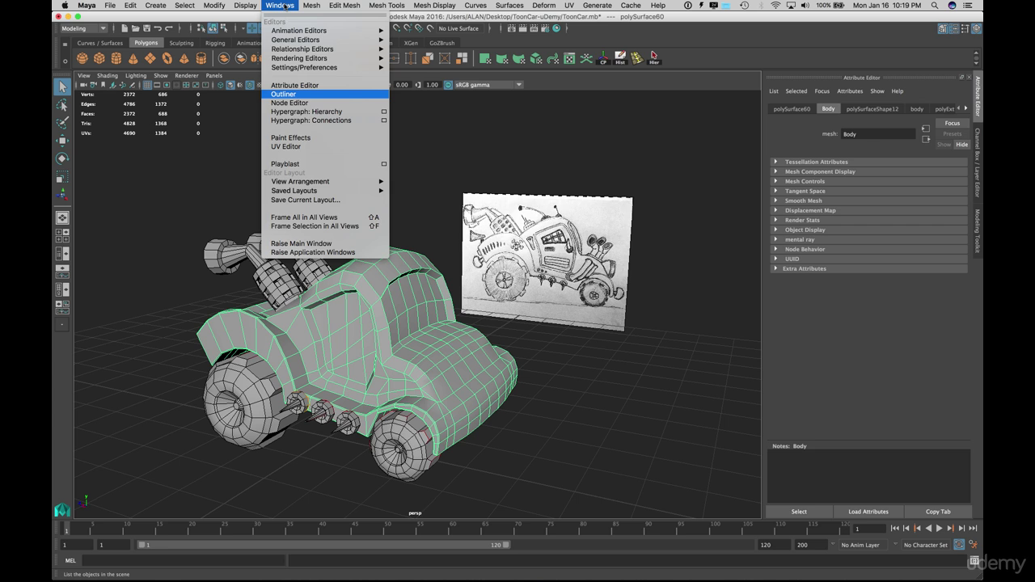Click the play forward button
1035x582 pixels.
939,528
